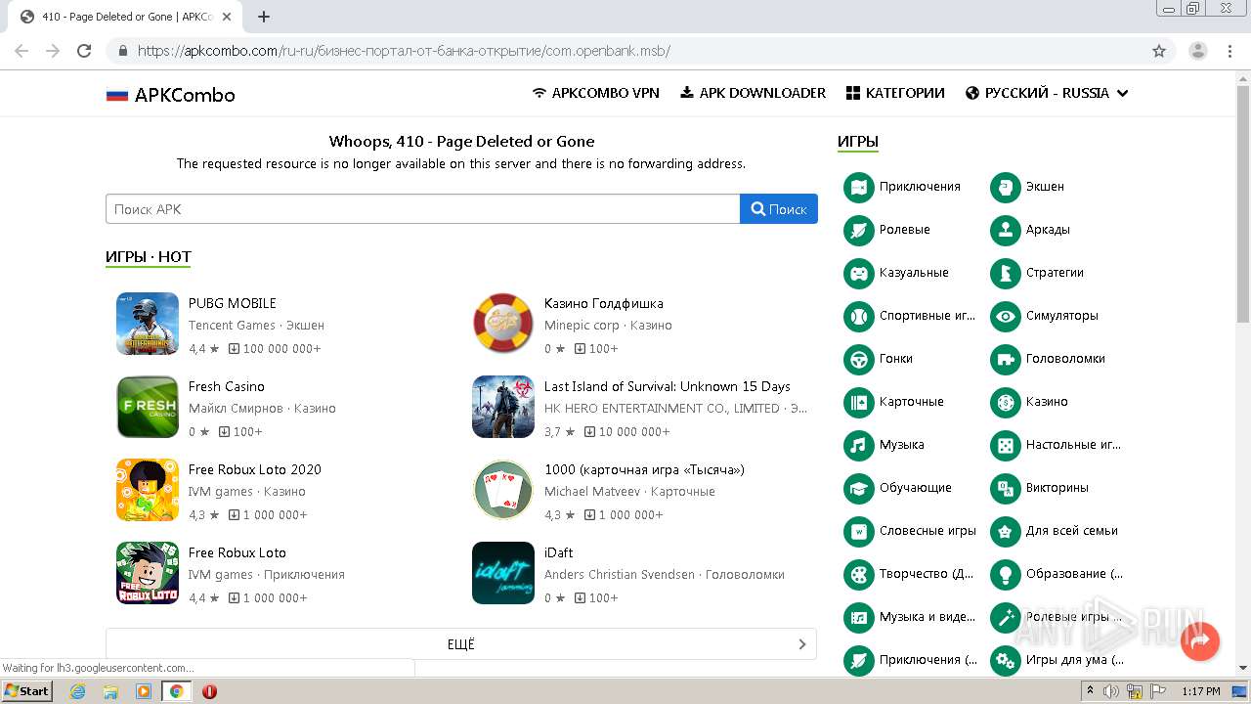This screenshot has width=1251, height=704.
Task: Click the taskbar clock 1:17 PM
Action: 1201,691
